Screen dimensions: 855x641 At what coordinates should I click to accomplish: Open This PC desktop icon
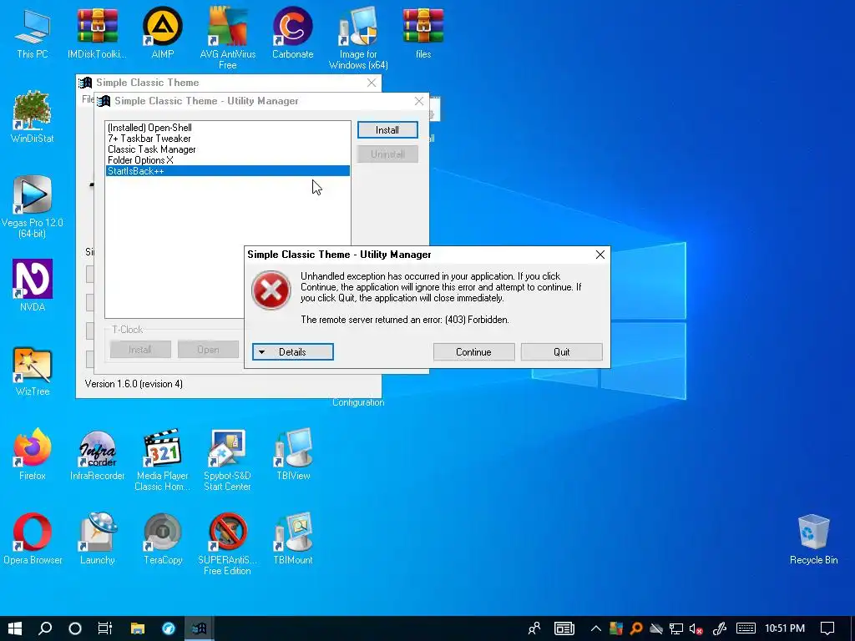(x=33, y=33)
